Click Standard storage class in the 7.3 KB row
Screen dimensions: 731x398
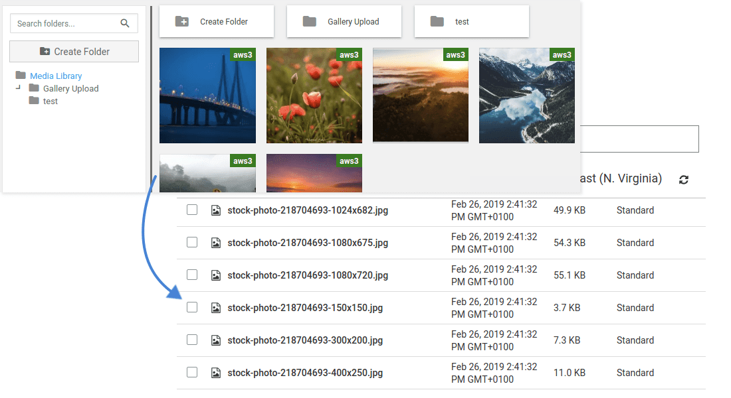click(635, 340)
